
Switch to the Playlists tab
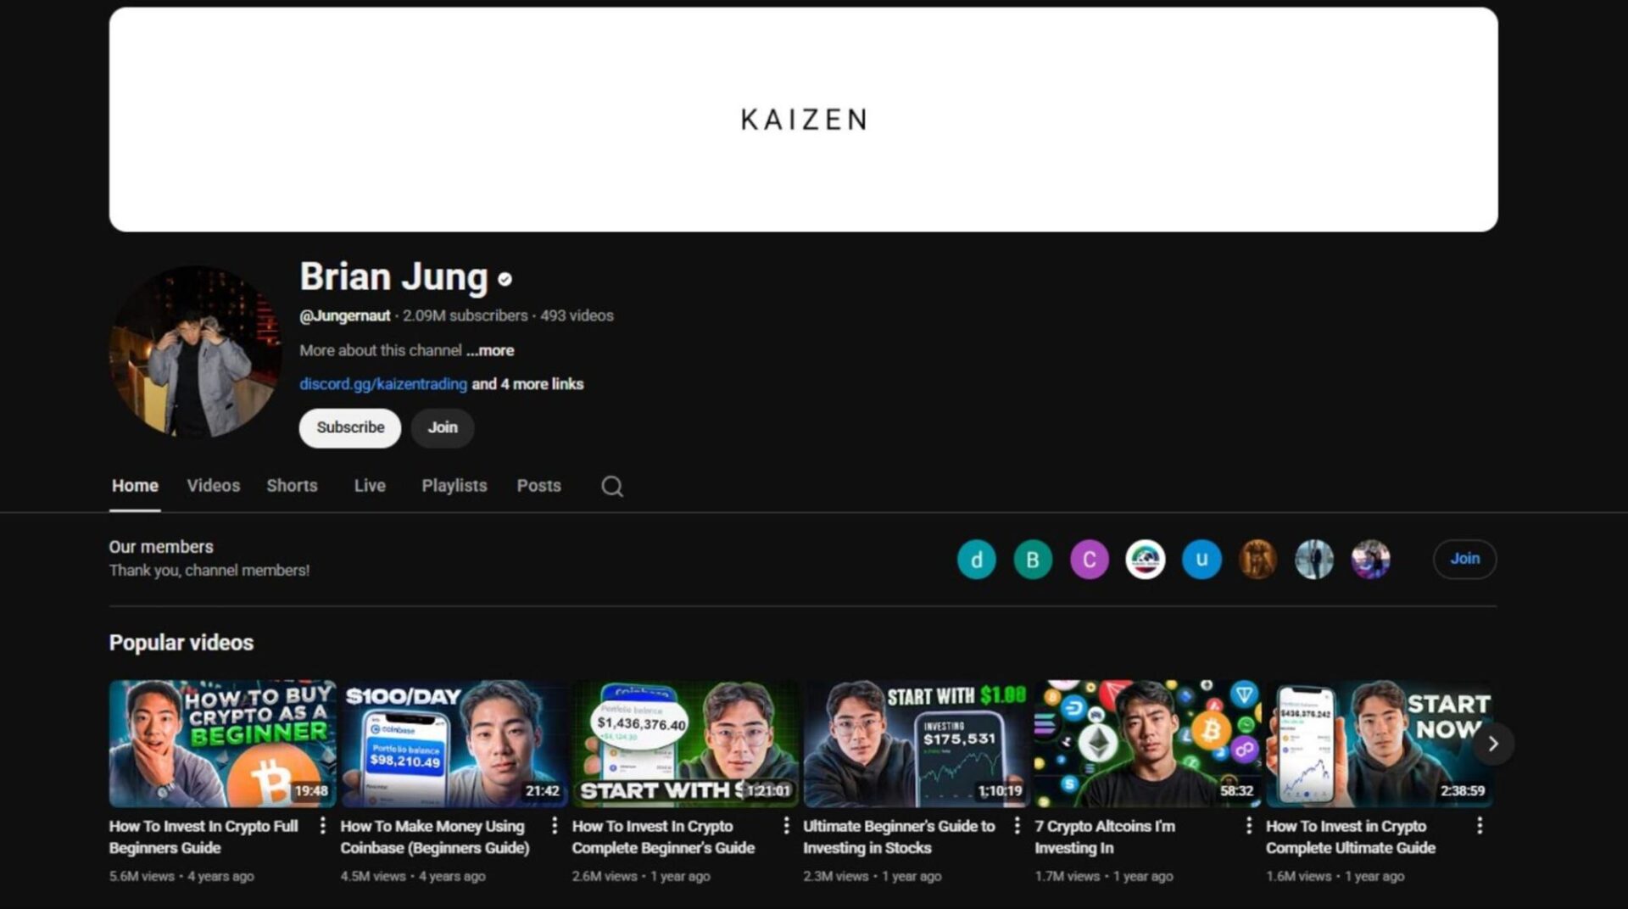coord(454,486)
